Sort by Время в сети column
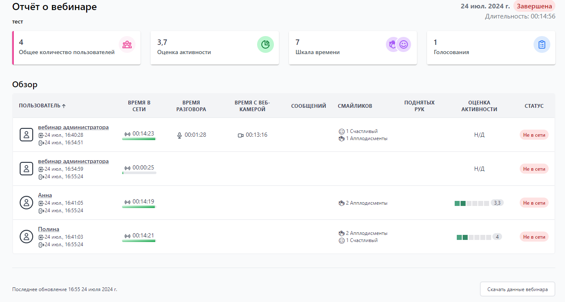 (x=139, y=106)
